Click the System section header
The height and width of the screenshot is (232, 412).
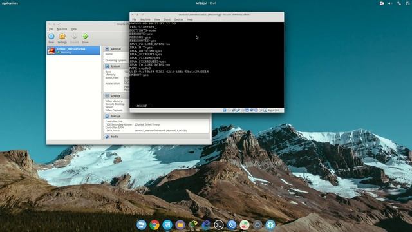click(x=115, y=66)
